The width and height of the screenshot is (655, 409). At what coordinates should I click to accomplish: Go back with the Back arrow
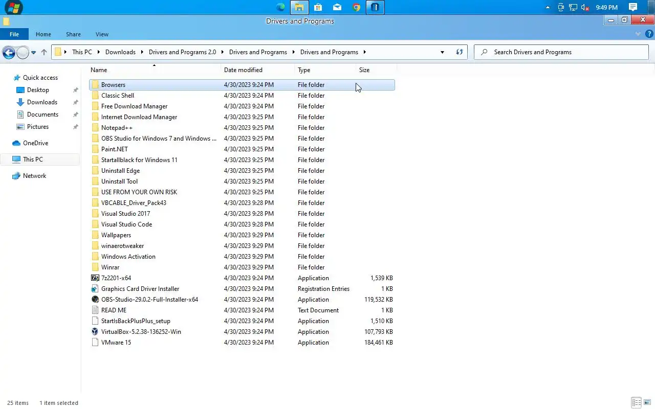(x=8, y=52)
